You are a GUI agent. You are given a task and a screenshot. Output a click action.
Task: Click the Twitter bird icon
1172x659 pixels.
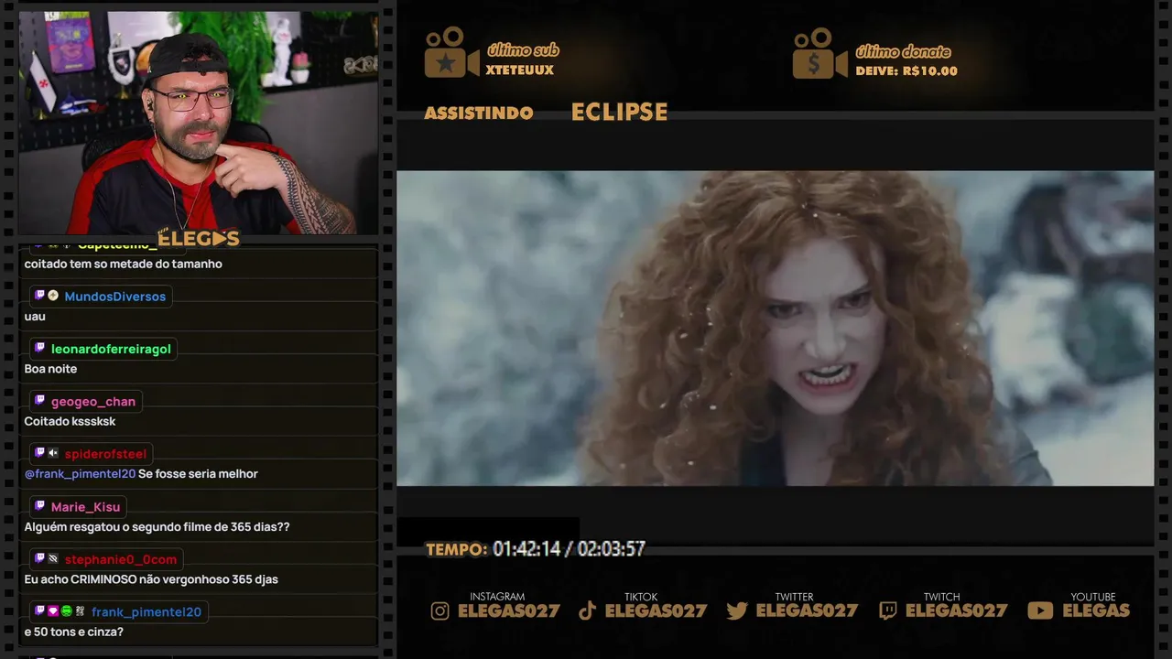(737, 610)
